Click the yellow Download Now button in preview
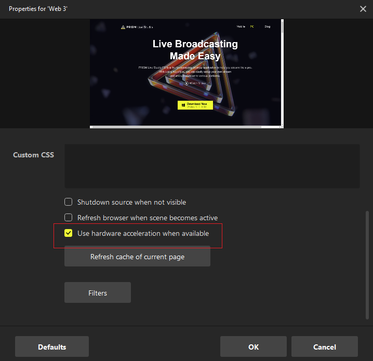 [x=195, y=105]
